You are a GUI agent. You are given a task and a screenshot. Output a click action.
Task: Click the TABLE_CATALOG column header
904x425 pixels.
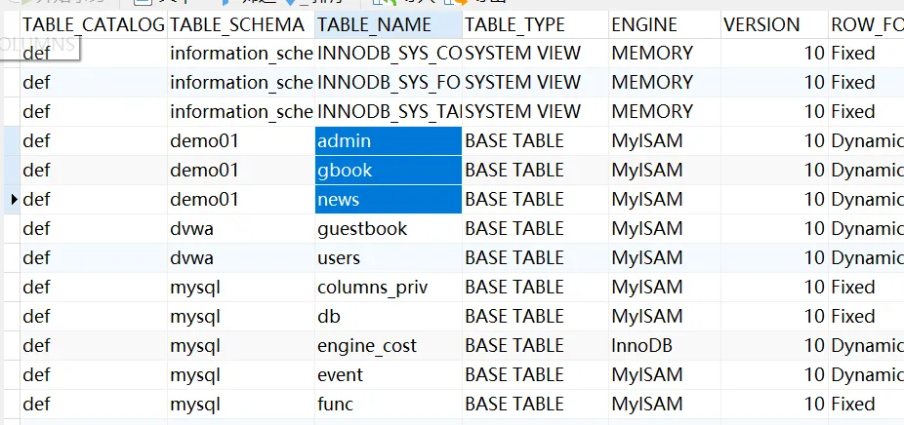(x=93, y=24)
